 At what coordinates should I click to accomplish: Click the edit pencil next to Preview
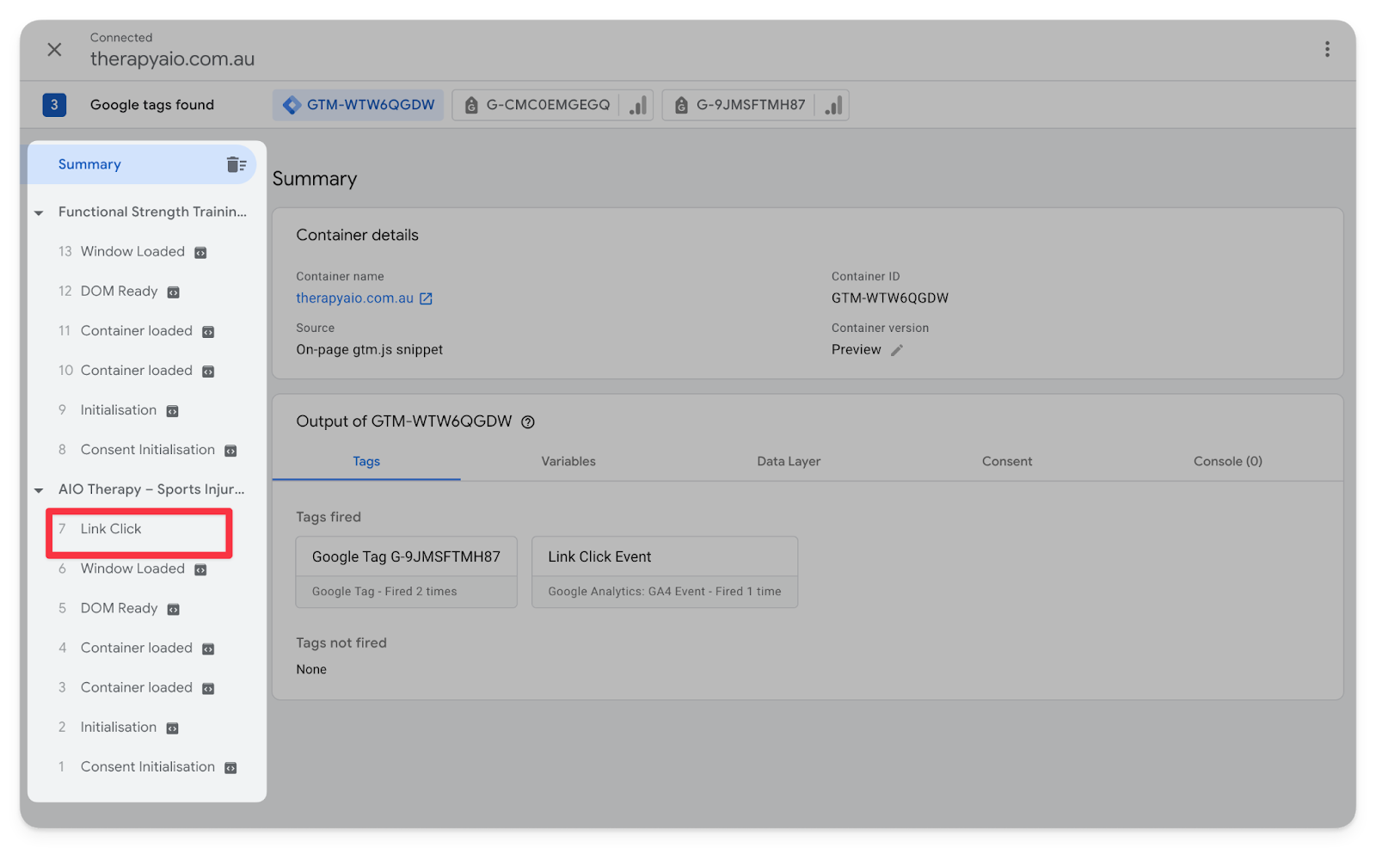tap(896, 350)
